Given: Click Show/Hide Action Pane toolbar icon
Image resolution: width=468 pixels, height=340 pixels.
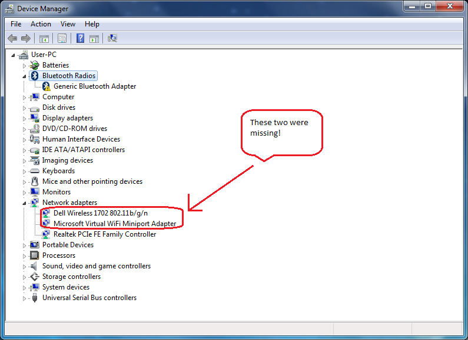Looking at the screenshot, I should pos(94,38).
